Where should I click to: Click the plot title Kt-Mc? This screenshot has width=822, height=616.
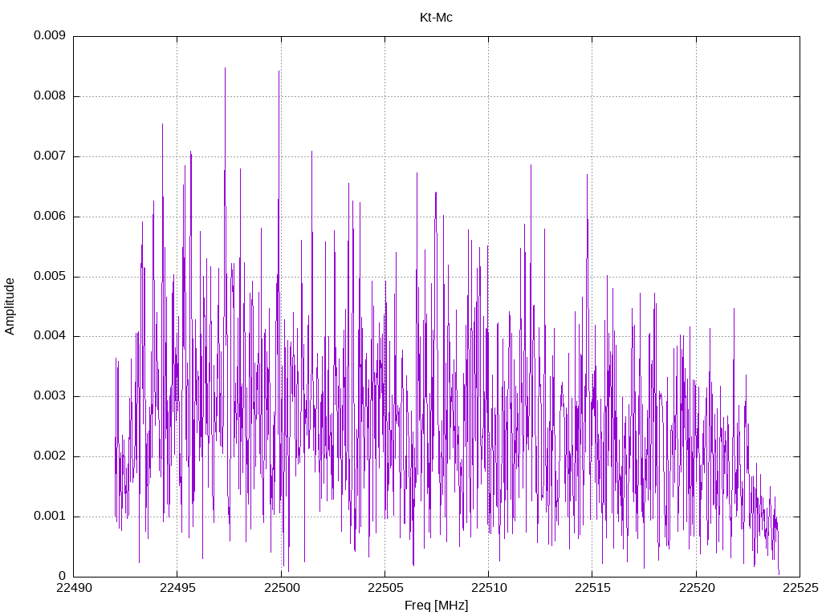coord(436,18)
